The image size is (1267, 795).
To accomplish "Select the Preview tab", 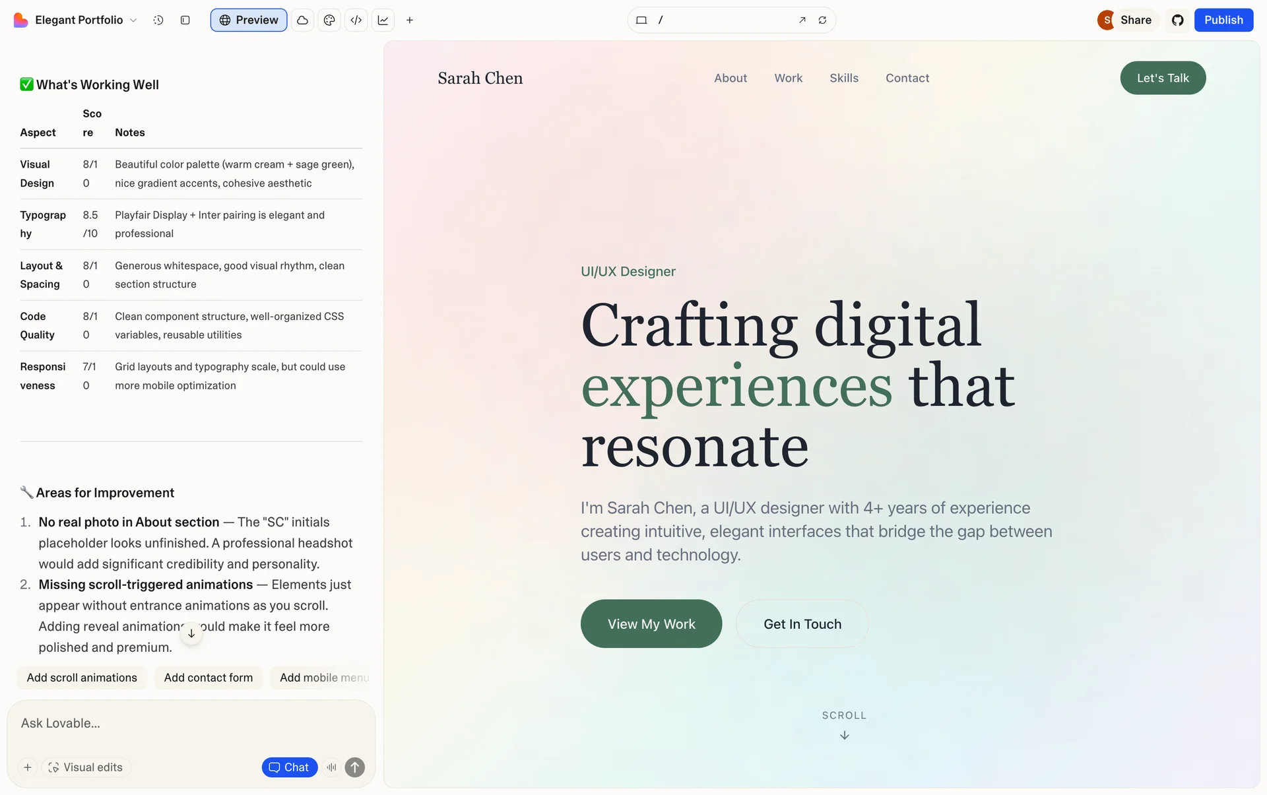I will [249, 20].
